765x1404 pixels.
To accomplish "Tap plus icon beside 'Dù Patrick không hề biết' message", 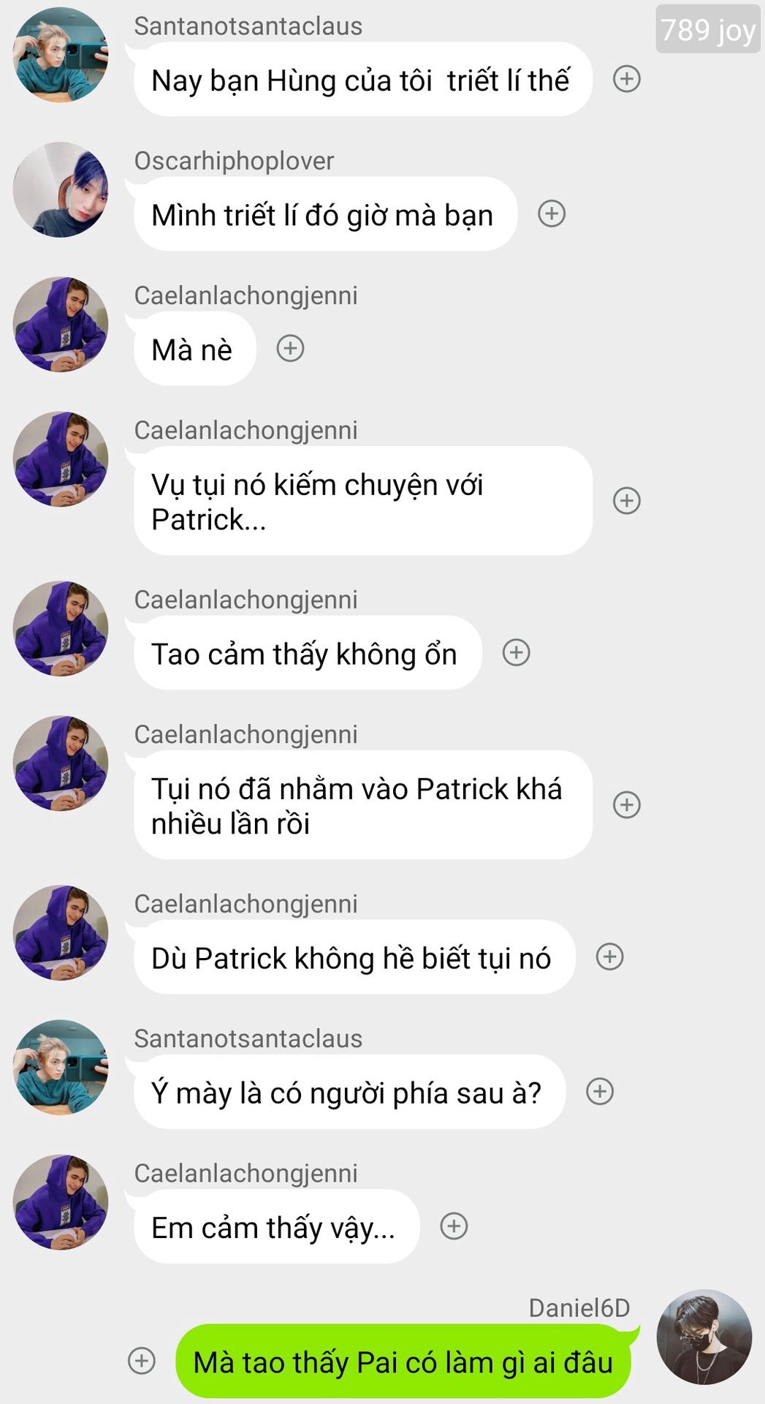I will (609, 956).
